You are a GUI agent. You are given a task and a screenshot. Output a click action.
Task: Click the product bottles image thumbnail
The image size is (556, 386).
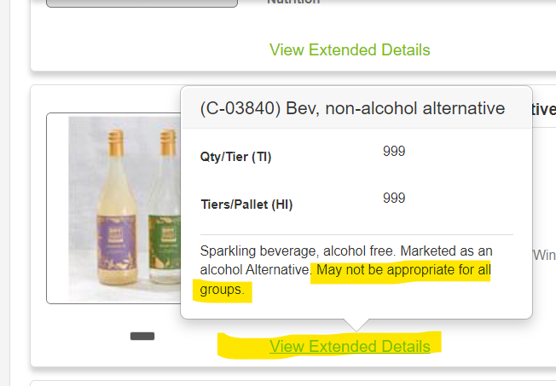pyautogui.click(x=124, y=209)
